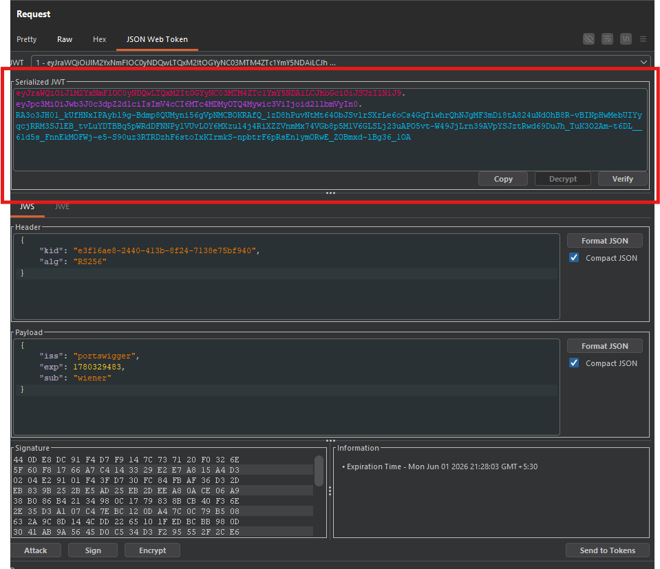Image resolution: width=660 pixels, height=569 pixels.
Task: Click the splitter handle below Serialized JWT
Action: point(330,193)
